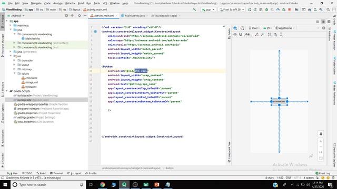The image size is (337, 189).
Task: Open the Profiler tool window button
Action: (x=91, y=173)
